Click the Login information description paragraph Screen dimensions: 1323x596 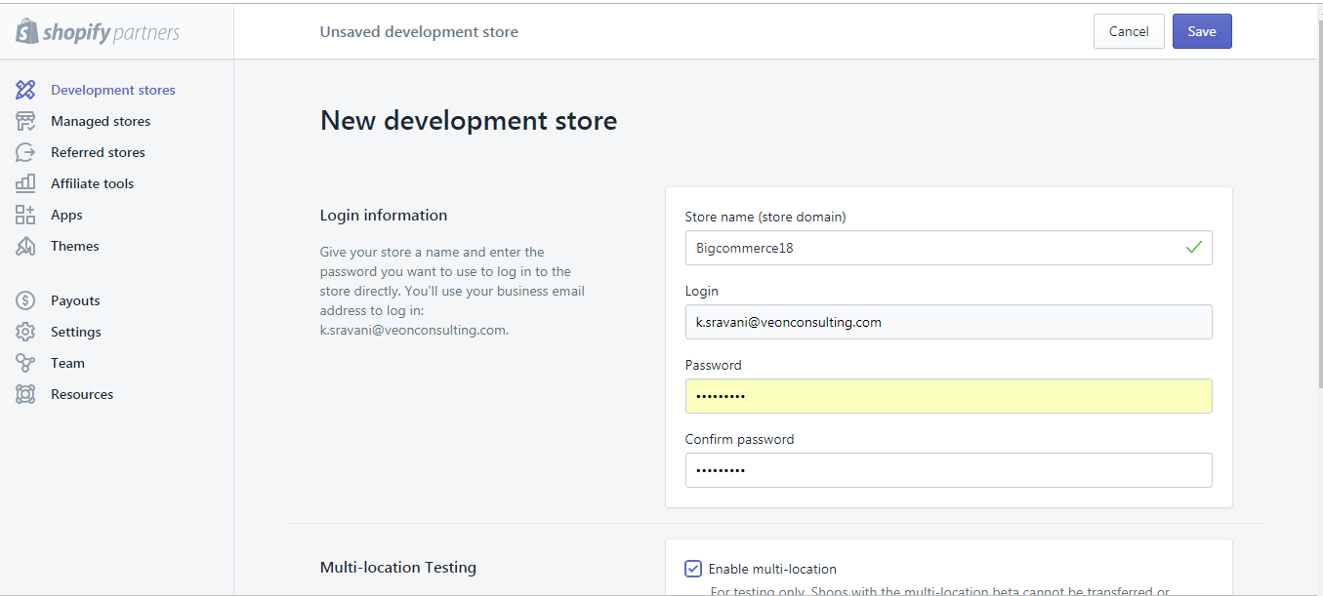[453, 291]
